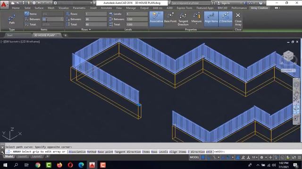This screenshot has width=302, height=169.
Task: Open the Annotate ribbon tab
Action: [x=106, y=8]
